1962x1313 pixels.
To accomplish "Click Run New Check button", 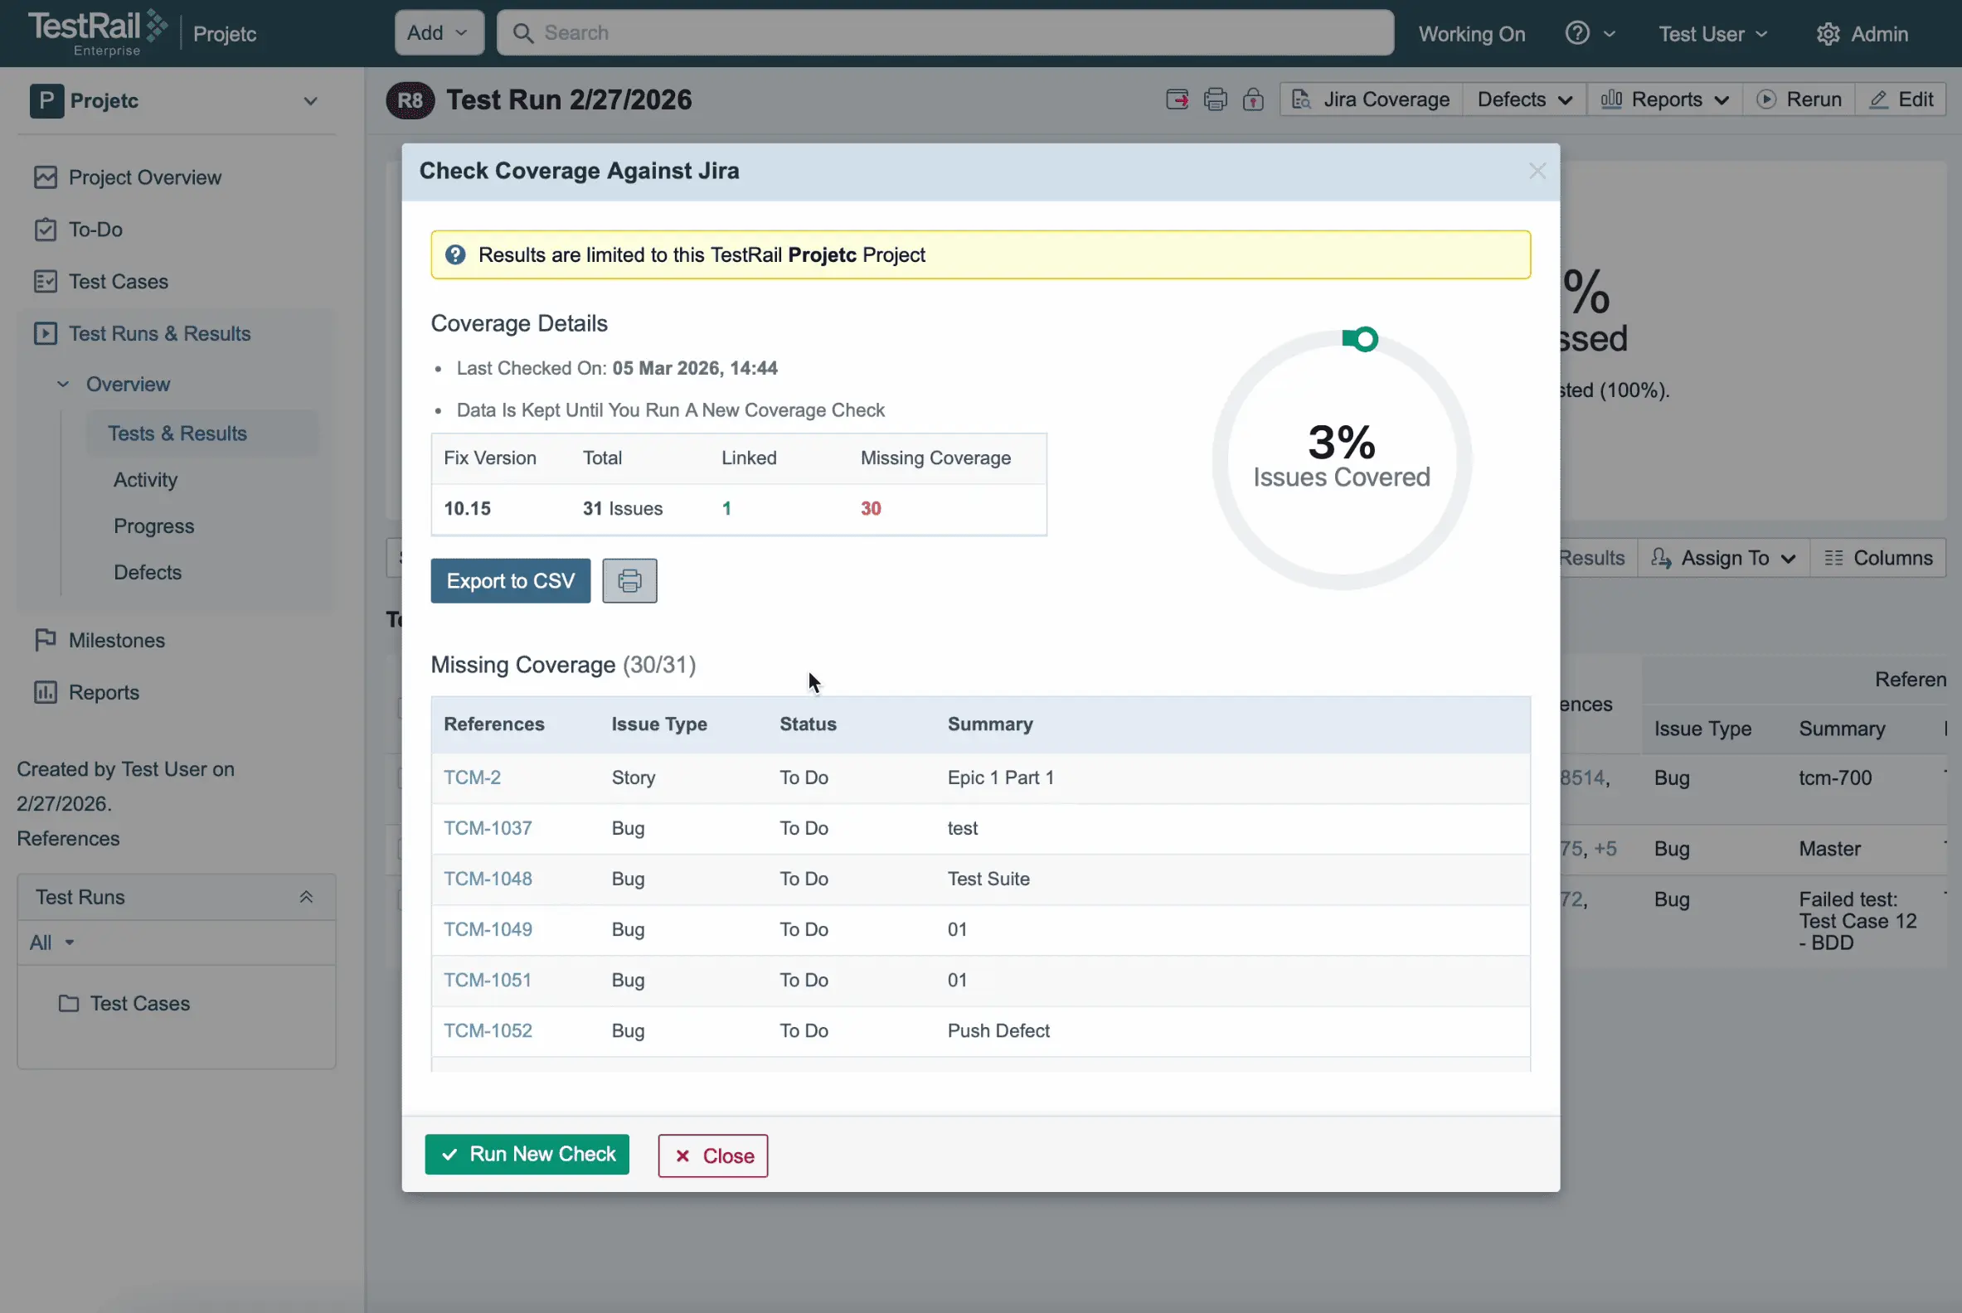I will point(527,1154).
